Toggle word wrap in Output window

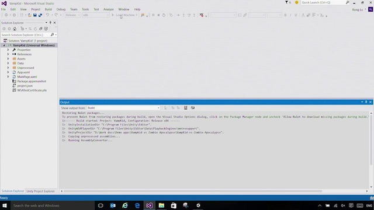coord(193,108)
